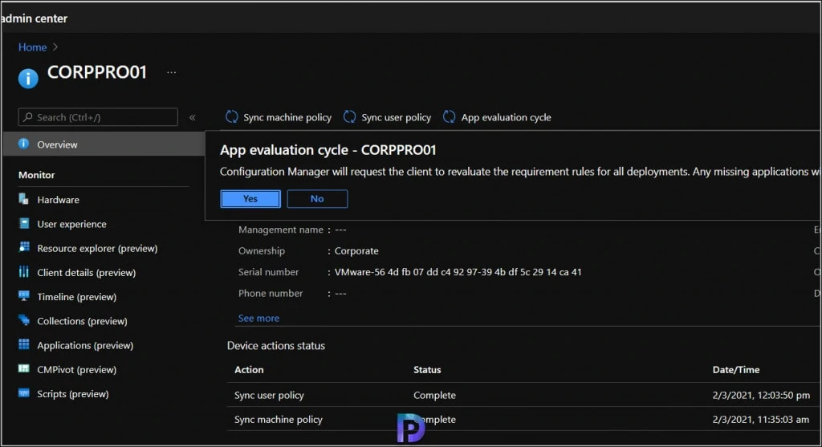
Task: Select the Sync user policy table row
Action: pos(523,395)
